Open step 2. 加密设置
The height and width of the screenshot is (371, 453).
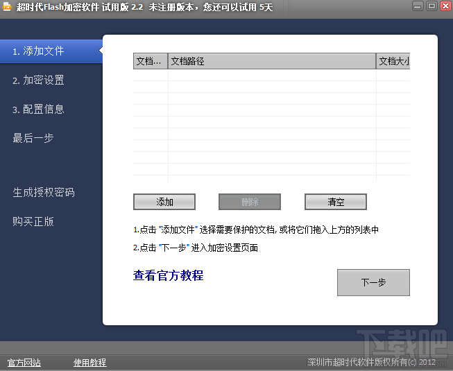coord(38,80)
